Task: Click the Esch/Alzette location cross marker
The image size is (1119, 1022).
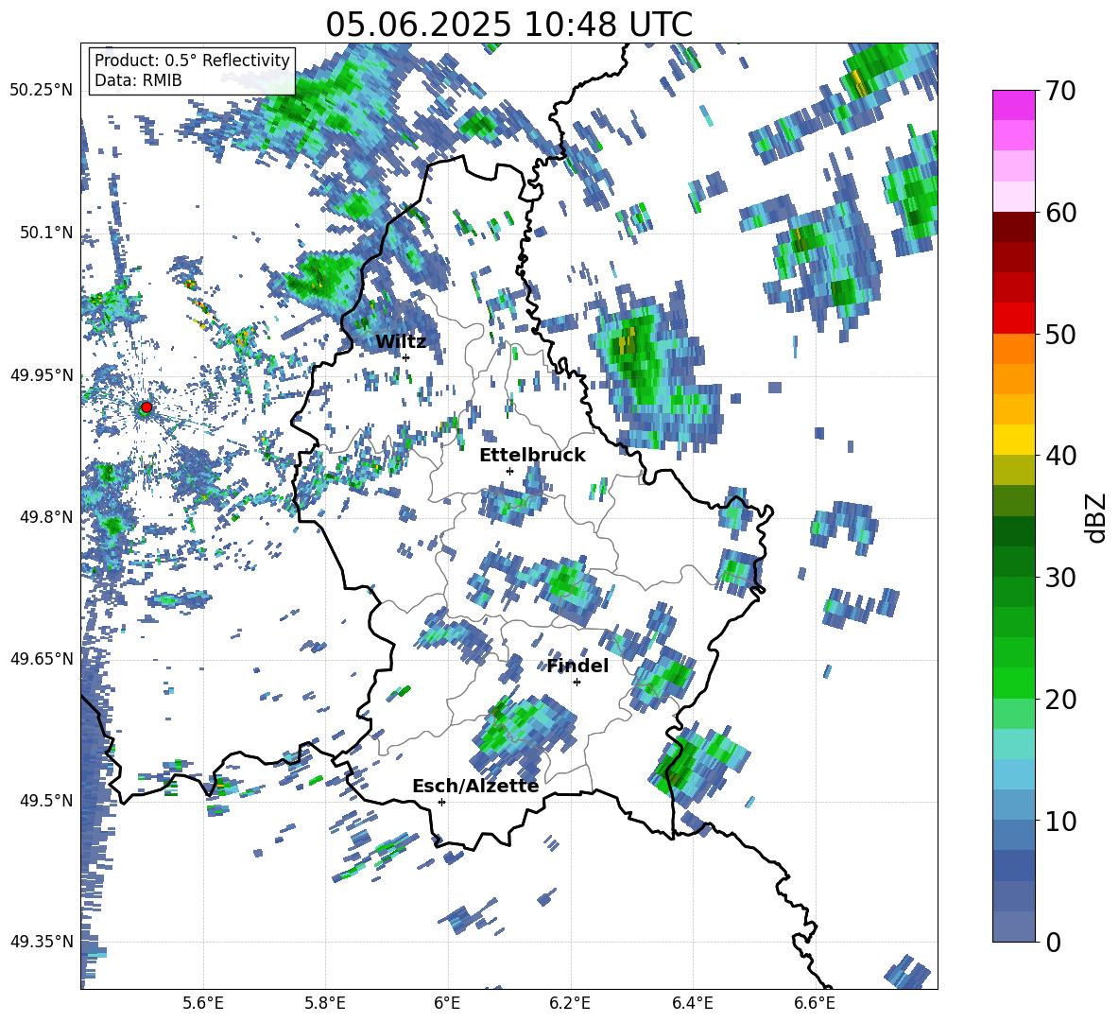Action: 441,802
